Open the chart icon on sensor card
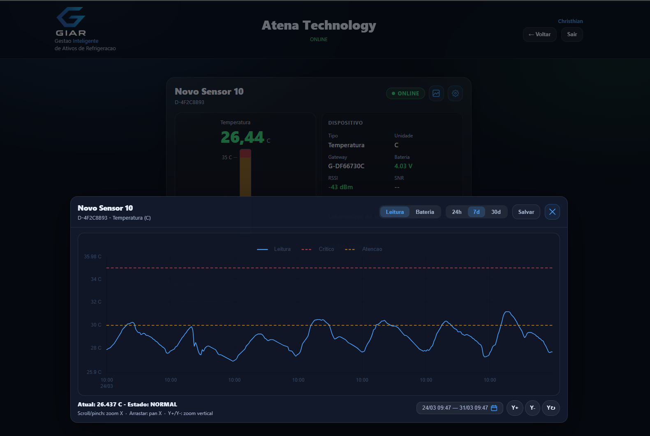Image resolution: width=650 pixels, height=436 pixels. 436,93
